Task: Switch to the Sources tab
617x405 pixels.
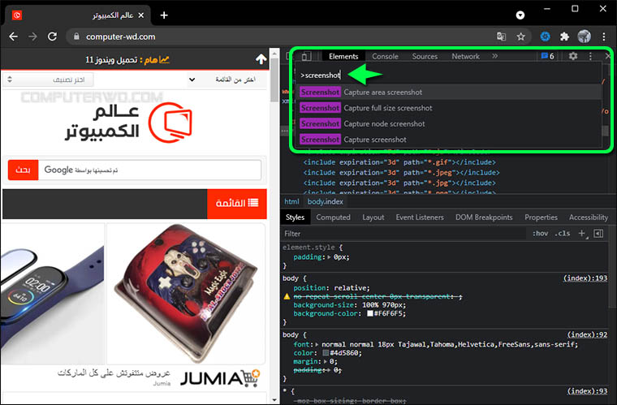Action: 425,56
